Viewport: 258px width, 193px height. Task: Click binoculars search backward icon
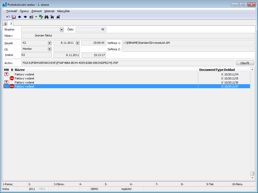click(52, 17)
